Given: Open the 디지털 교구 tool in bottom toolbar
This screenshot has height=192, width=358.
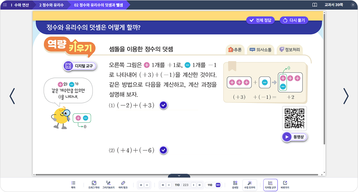Looking at the screenshot, I should (270, 184).
